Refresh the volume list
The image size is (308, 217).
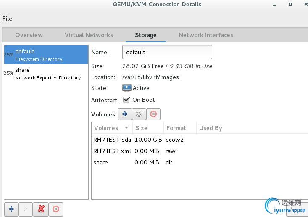pyautogui.click(x=139, y=114)
